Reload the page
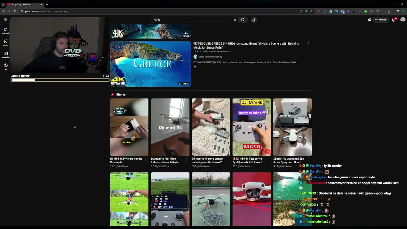Viewport: 407px width, 229px height. [15, 11]
